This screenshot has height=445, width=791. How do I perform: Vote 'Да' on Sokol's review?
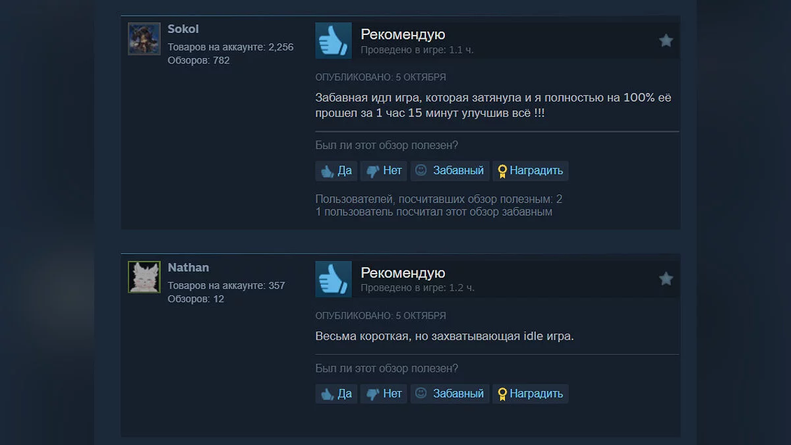336,171
